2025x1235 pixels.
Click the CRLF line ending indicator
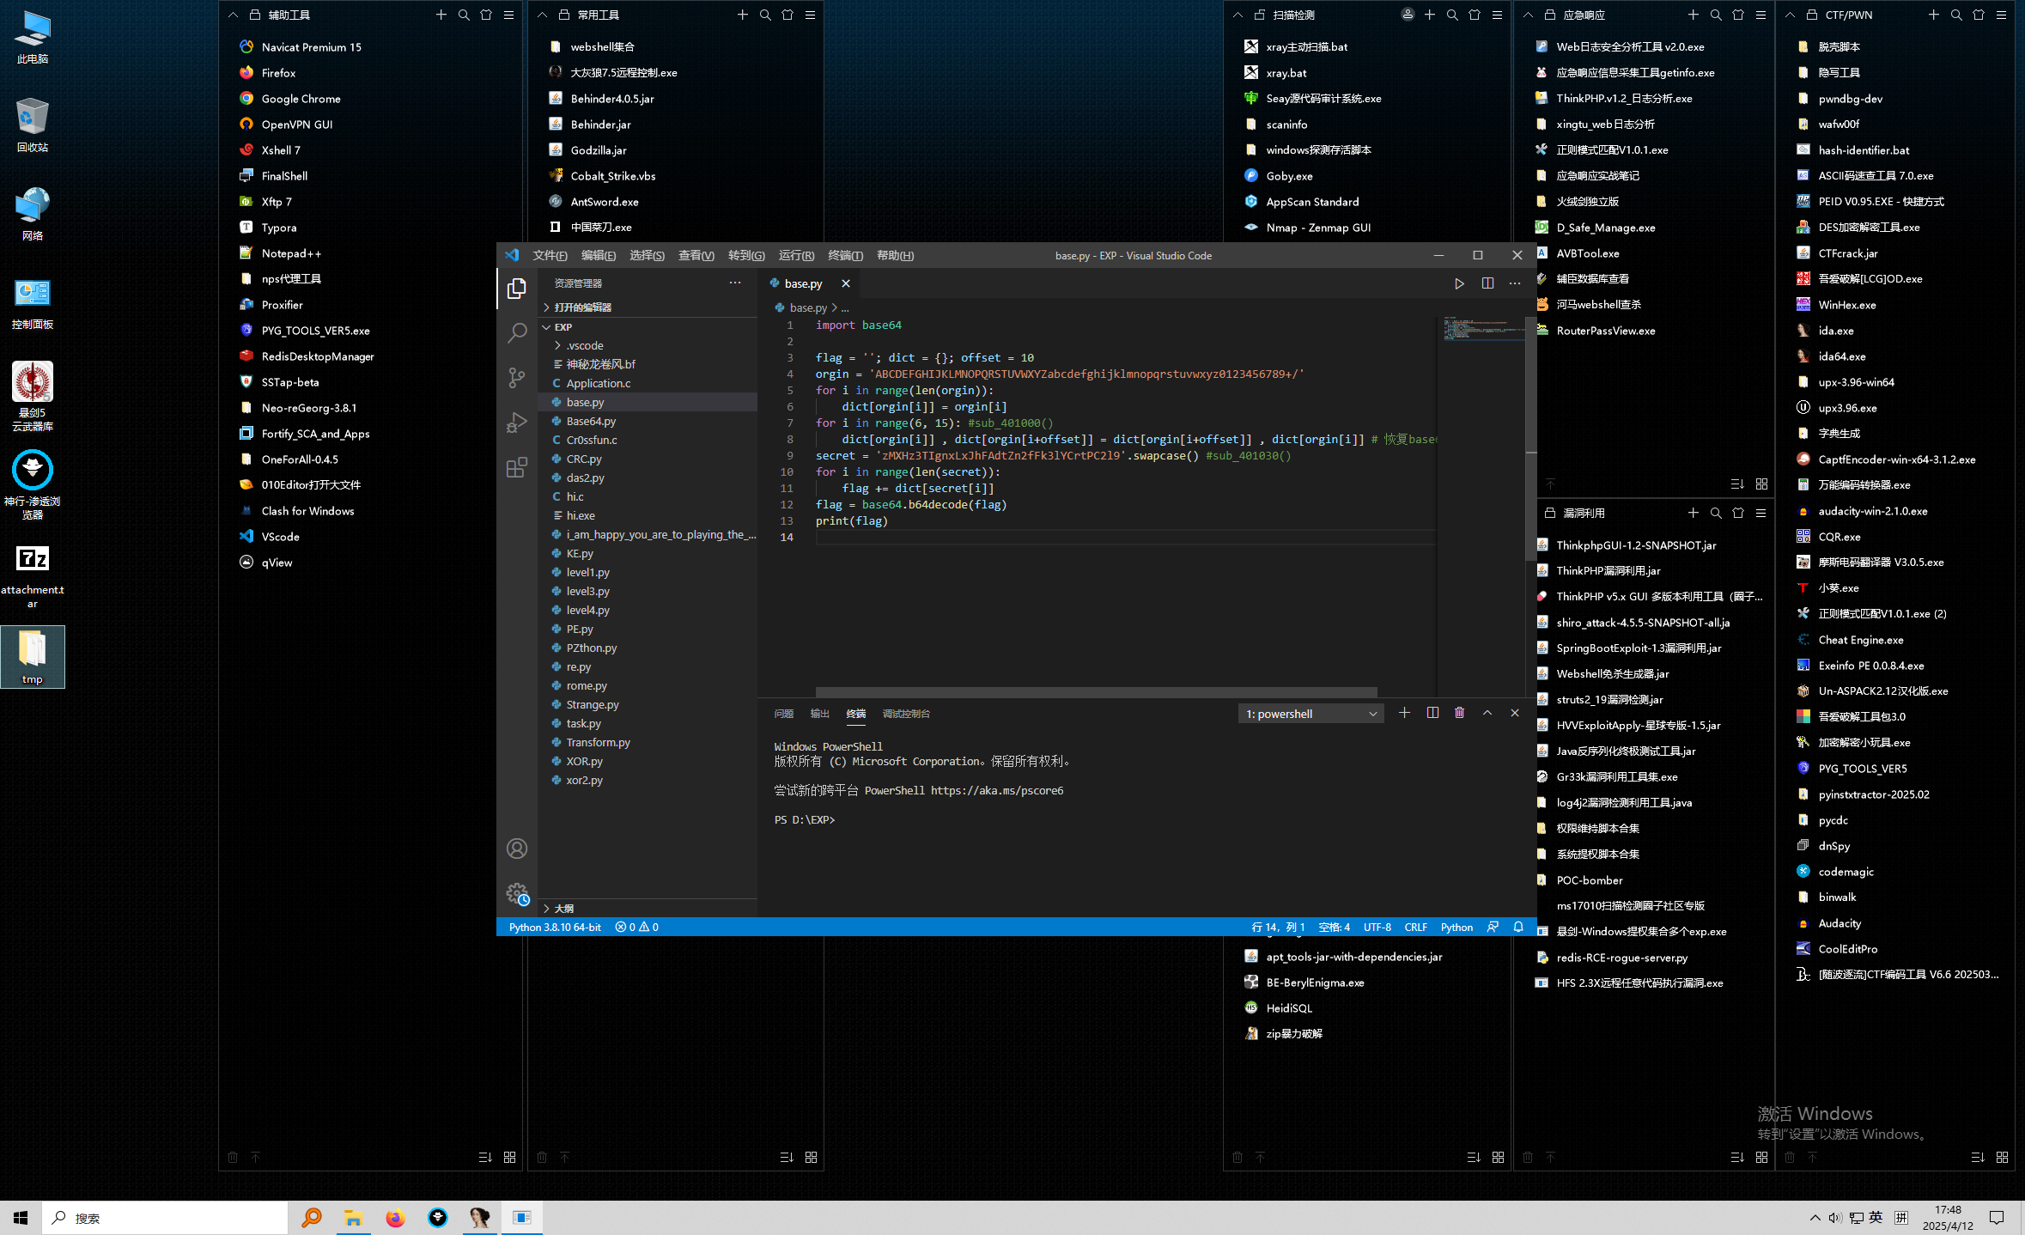point(1415,927)
